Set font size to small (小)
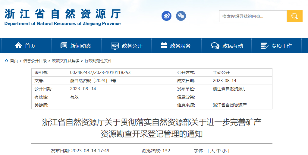 click(x=225, y=150)
